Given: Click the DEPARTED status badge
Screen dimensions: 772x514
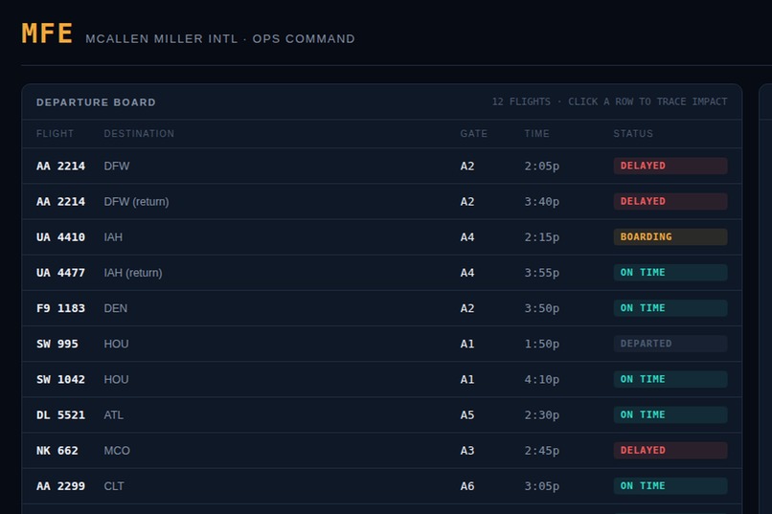Looking at the screenshot, I should pyautogui.click(x=670, y=344).
